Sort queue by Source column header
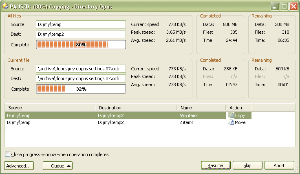Screen dimensions: 300x174 pos(50,108)
